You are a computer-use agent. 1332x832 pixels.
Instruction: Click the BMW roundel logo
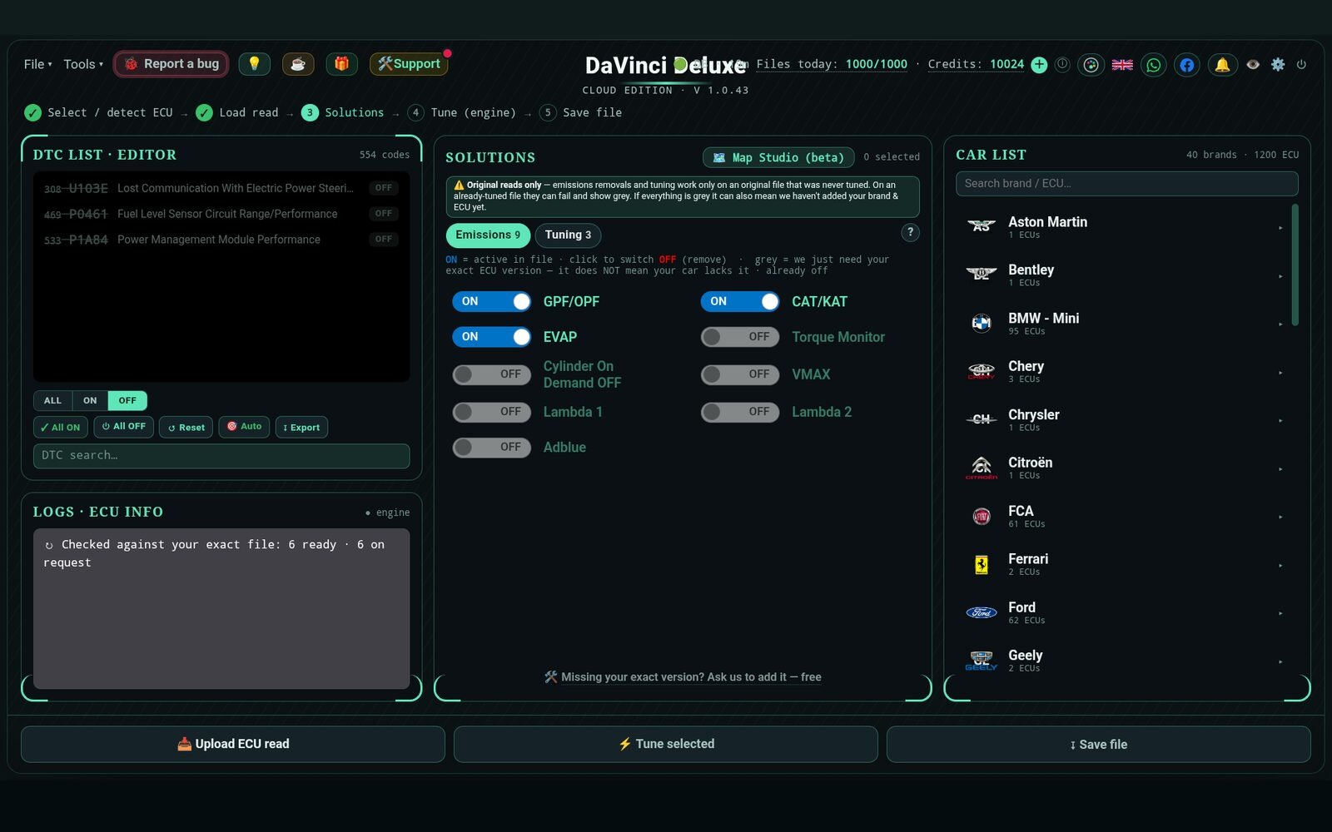pyautogui.click(x=982, y=323)
